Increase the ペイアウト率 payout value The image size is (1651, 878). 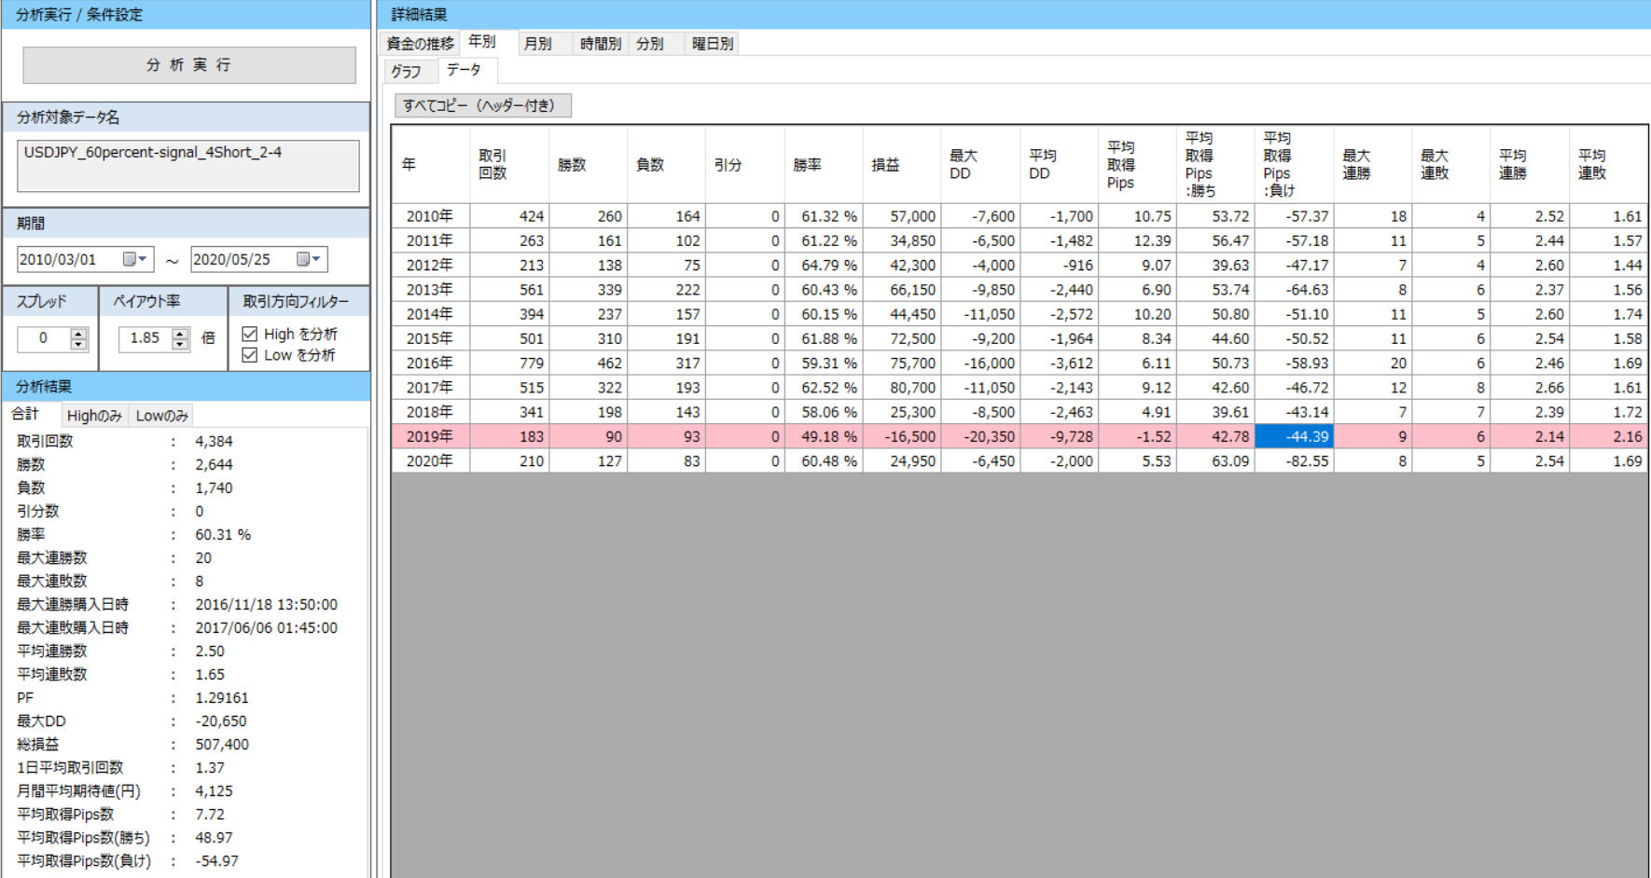181,333
